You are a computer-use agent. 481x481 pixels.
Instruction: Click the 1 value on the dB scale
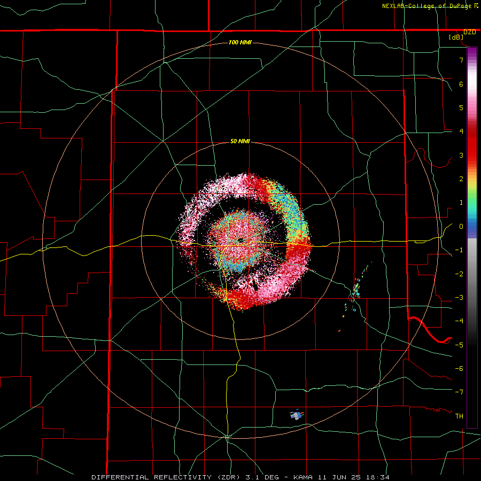(x=461, y=203)
